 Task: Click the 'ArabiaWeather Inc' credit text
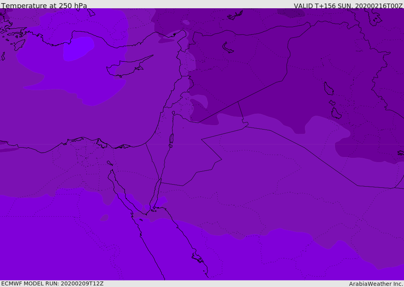coord(376,284)
